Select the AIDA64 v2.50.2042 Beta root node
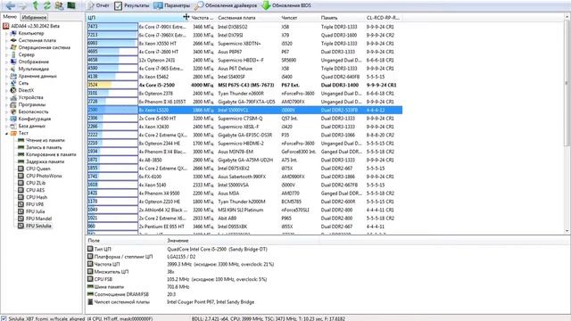 31,26
